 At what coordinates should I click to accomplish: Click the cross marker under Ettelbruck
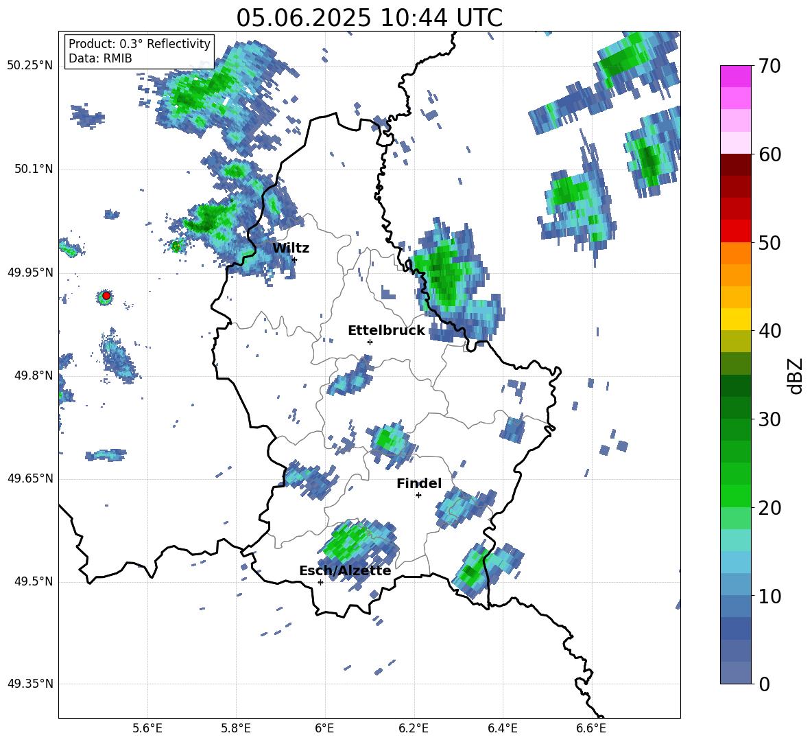(x=370, y=342)
